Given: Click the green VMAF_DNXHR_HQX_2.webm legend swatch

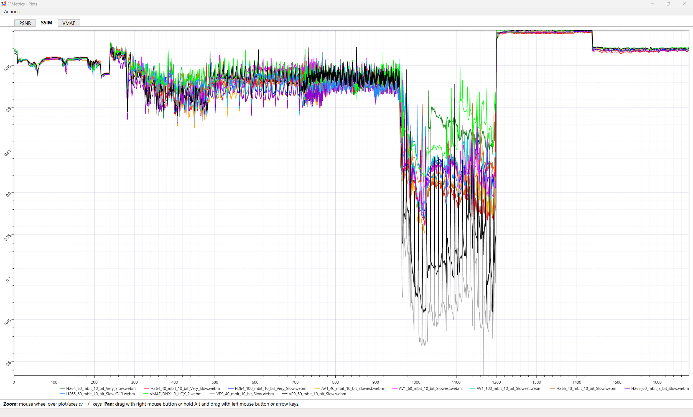Looking at the screenshot, I should click(146, 394).
